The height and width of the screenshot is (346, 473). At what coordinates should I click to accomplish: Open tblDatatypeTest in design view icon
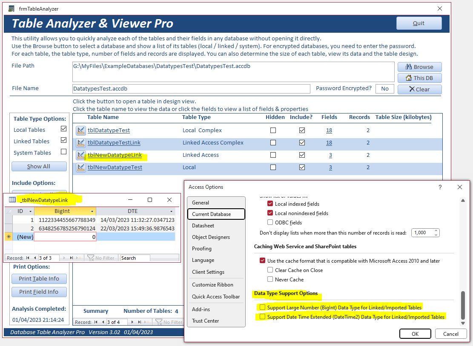(x=80, y=130)
